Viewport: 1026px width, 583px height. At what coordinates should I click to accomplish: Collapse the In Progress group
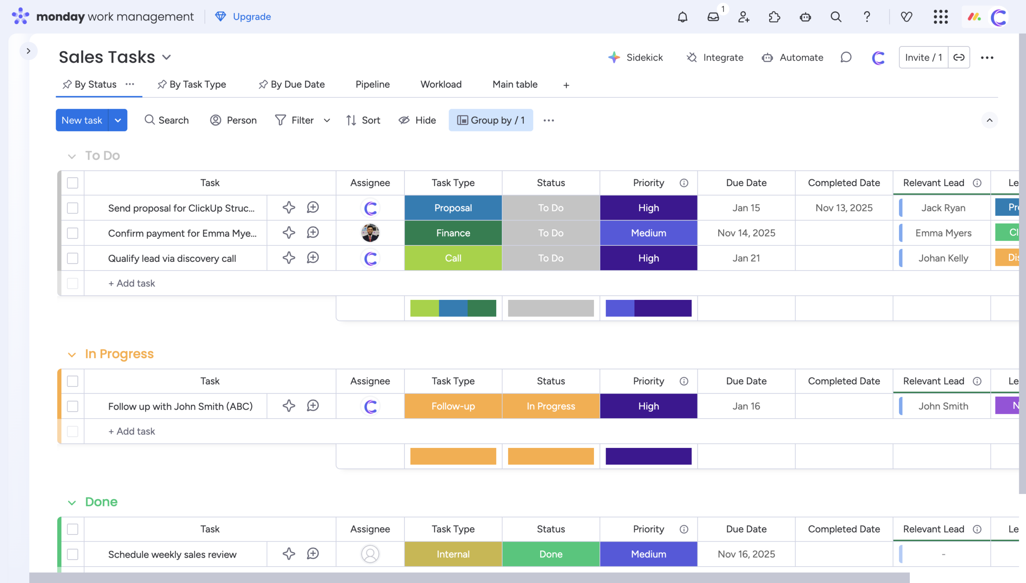(x=72, y=355)
